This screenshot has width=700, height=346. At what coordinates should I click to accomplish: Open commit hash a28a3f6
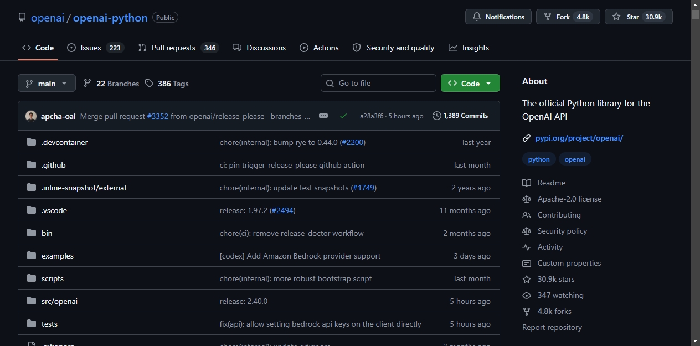pyautogui.click(x=372, y=116)
